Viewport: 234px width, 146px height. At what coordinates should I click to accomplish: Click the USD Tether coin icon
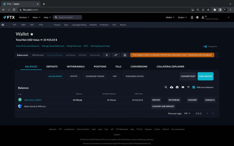[20, 100]
